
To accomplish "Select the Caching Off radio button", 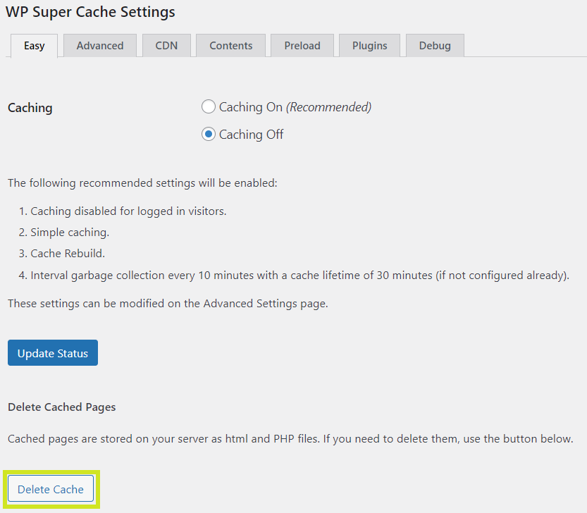I will (x=209, y=135).
